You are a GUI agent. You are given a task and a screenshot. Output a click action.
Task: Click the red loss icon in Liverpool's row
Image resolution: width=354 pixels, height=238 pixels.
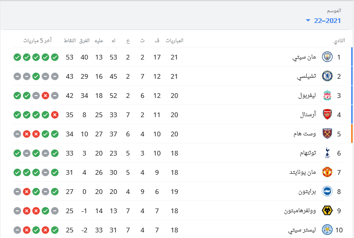(x=45, y=96)
